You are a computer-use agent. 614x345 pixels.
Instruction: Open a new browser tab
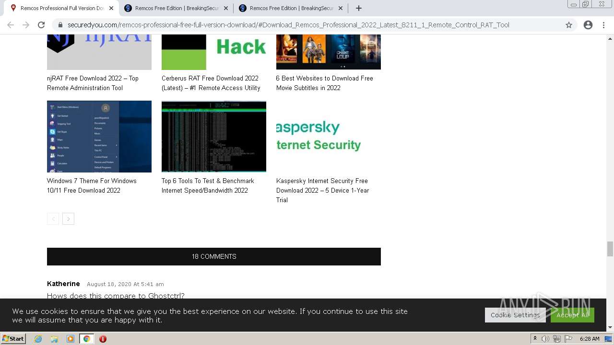pyautogui.click(x=359, y=8)
